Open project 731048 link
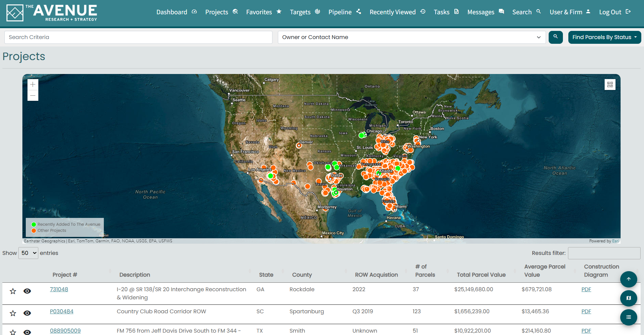 point(59,290)
